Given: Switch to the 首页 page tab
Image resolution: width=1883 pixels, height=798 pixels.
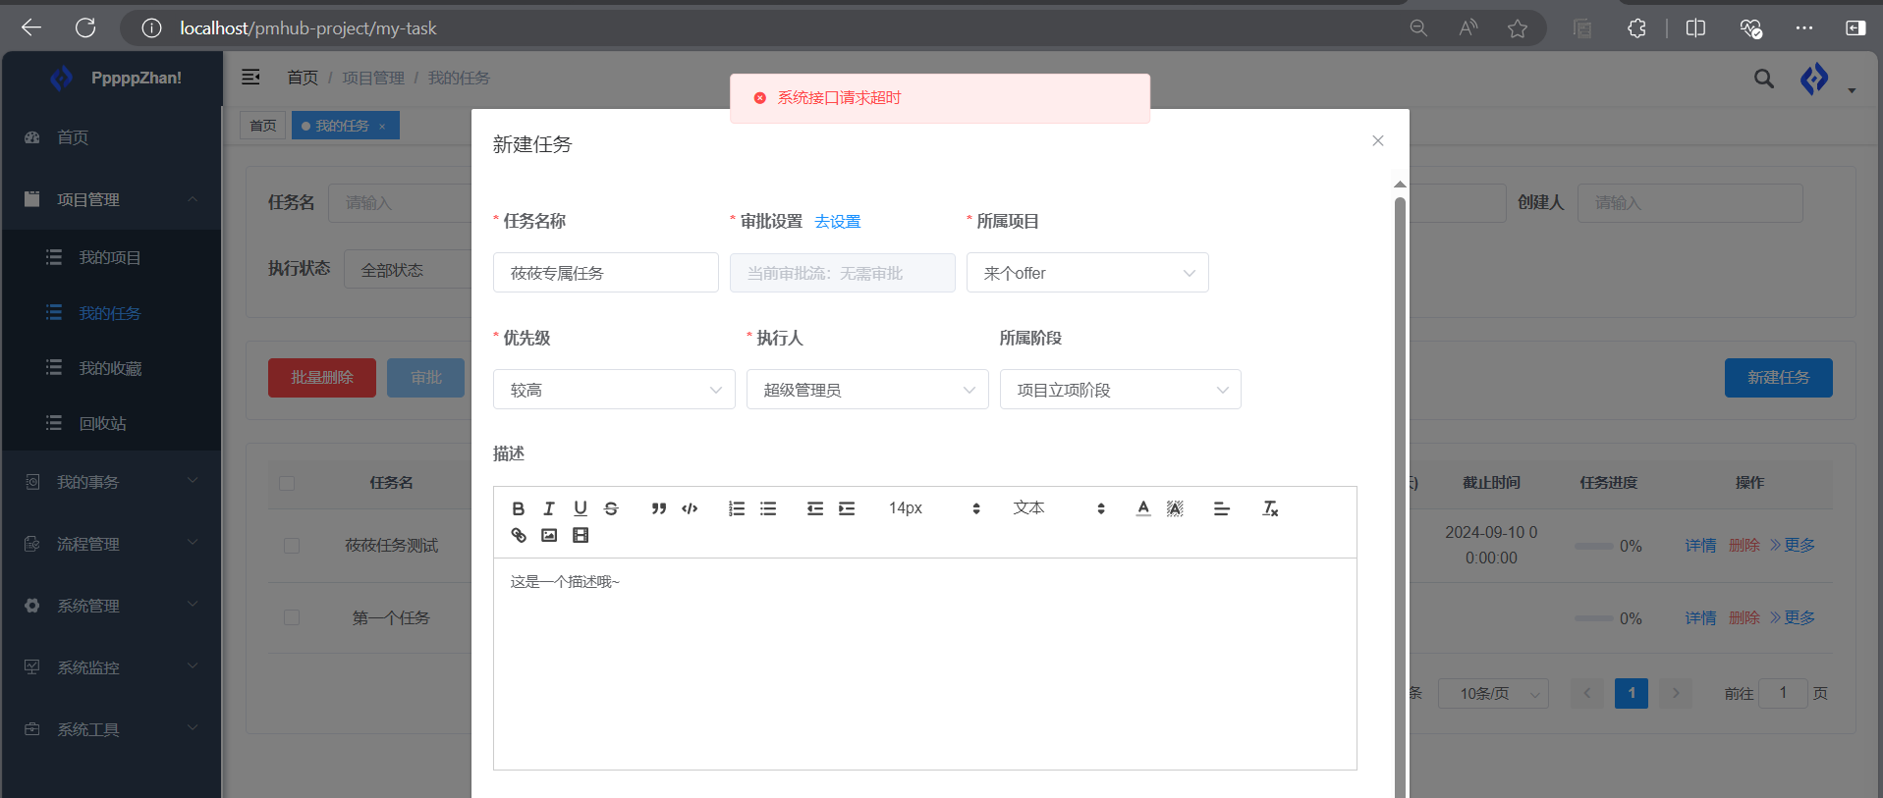Looking at the screenshot, I should coord(262,126).
